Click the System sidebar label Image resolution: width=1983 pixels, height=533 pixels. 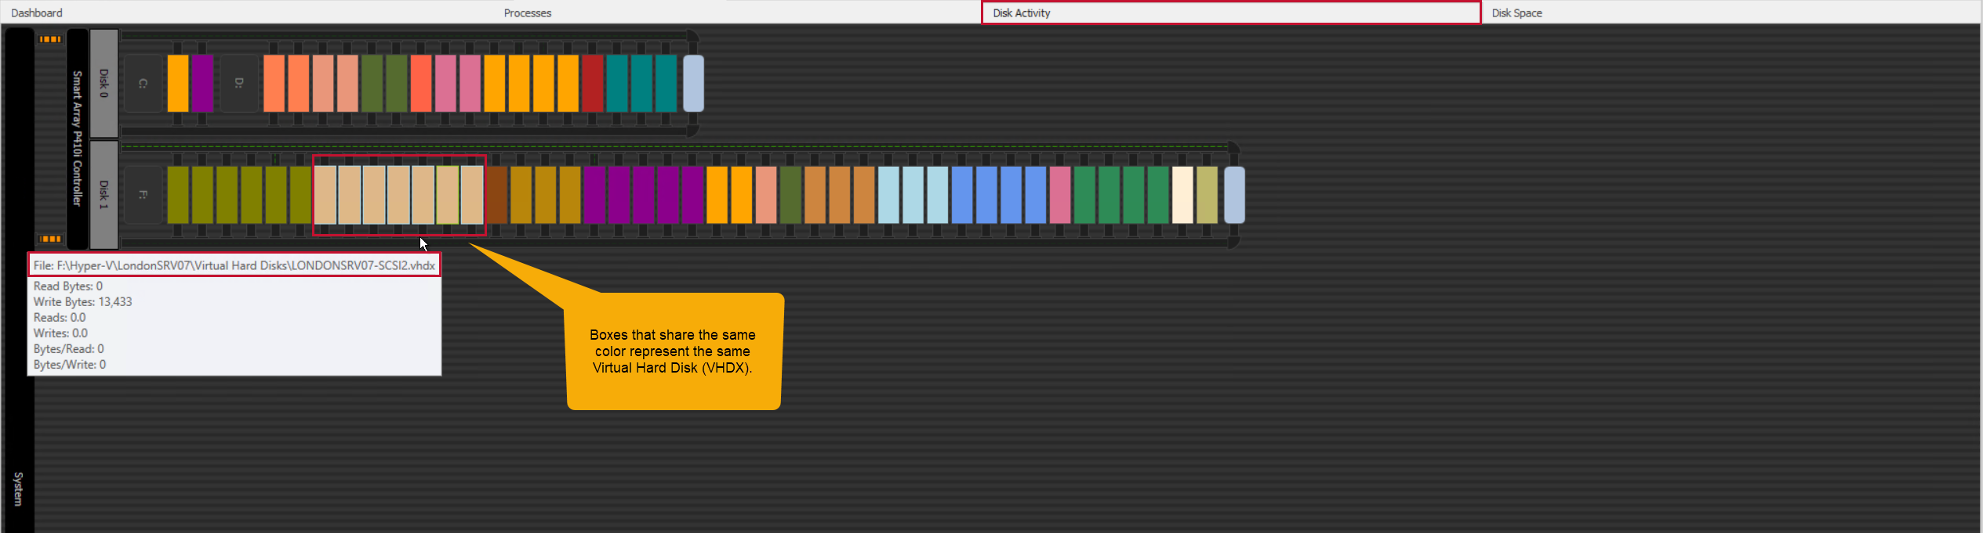(18, 488)
